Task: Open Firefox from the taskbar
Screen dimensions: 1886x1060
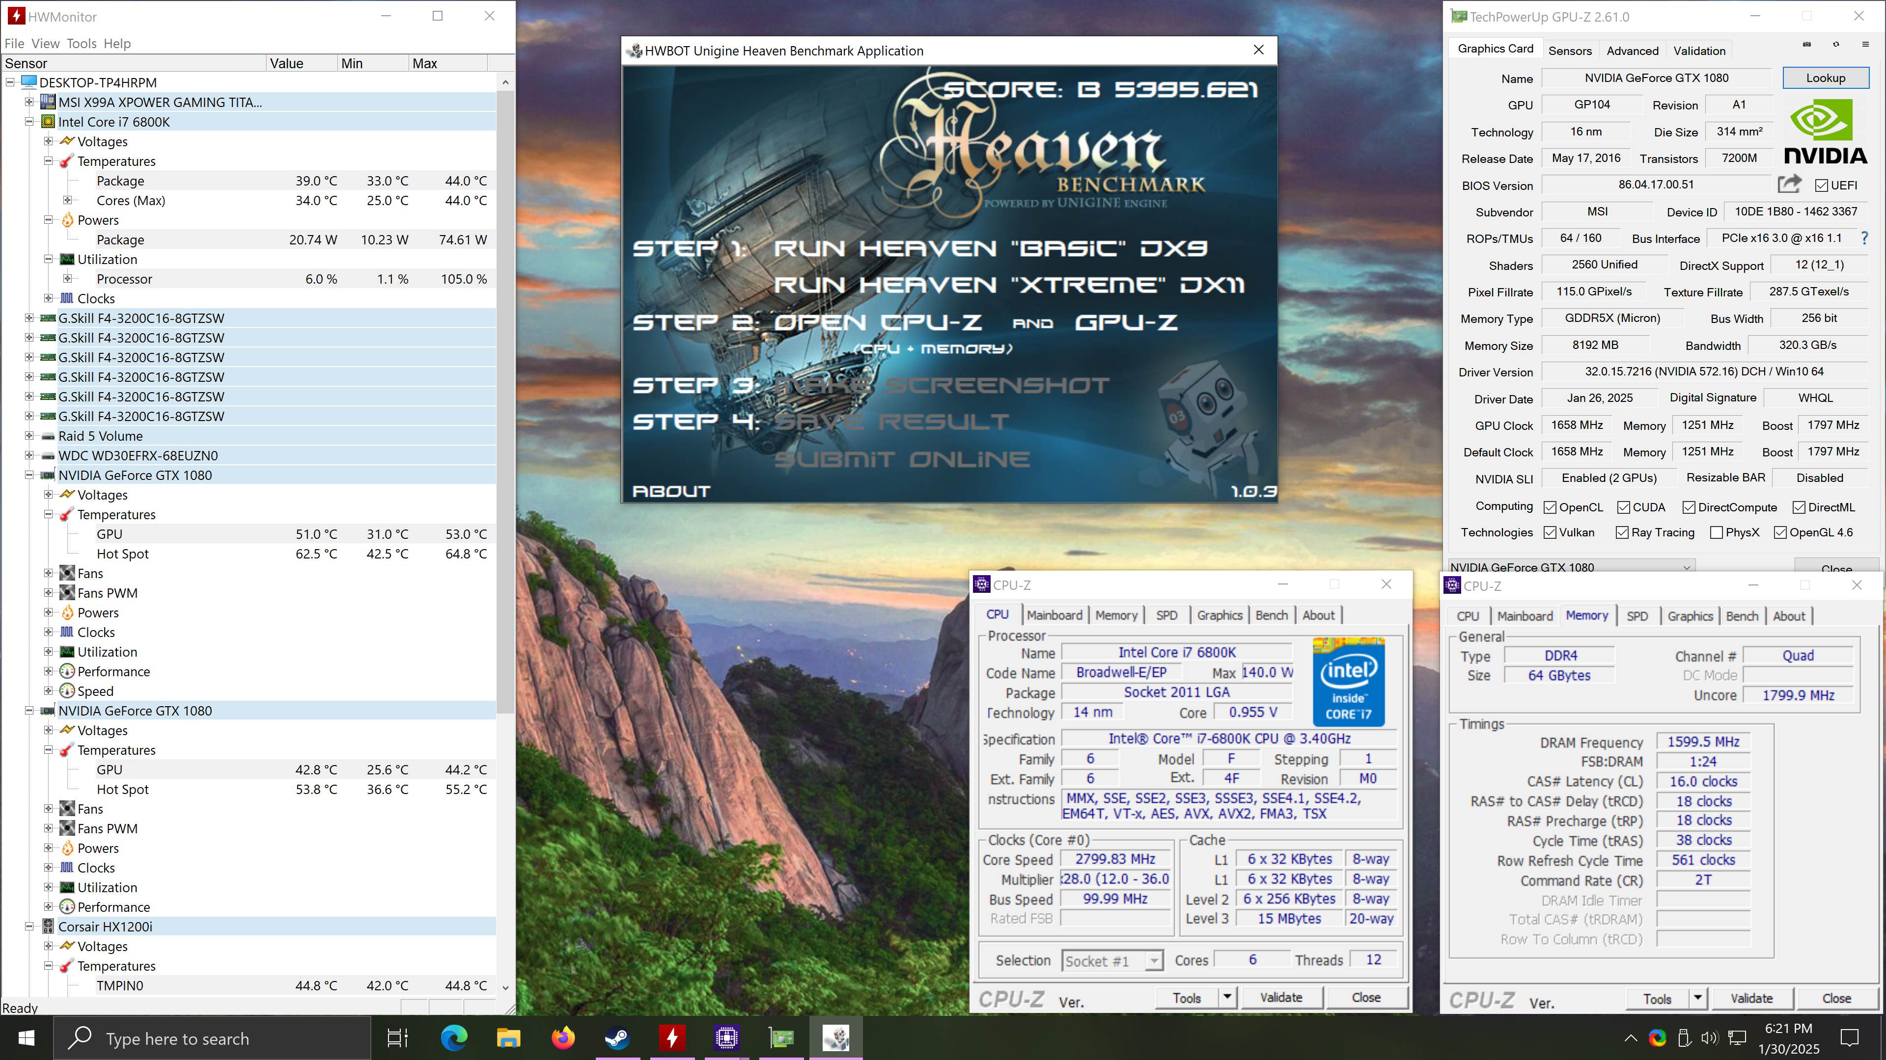Action: 563,1038
